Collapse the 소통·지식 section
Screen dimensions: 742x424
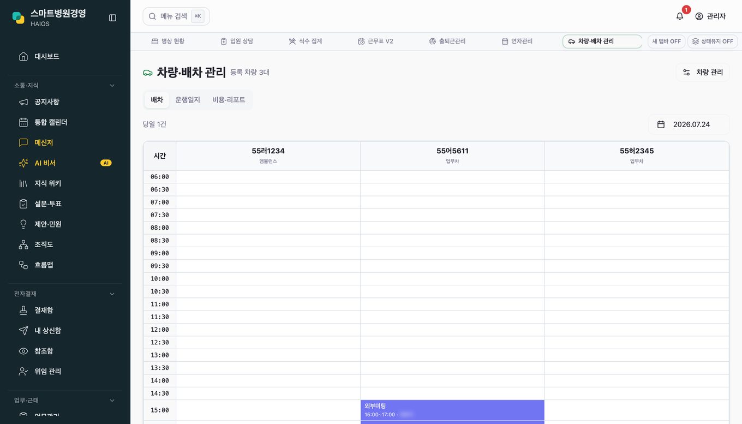pyautogui.click(x=112, y=85)
